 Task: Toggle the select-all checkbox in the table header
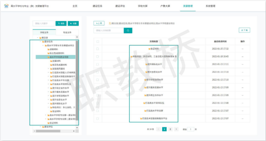(x=98, y=42)
